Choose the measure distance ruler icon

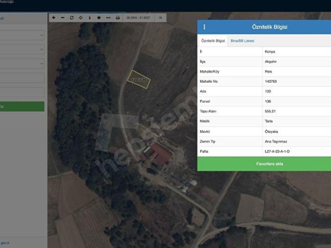108,18
